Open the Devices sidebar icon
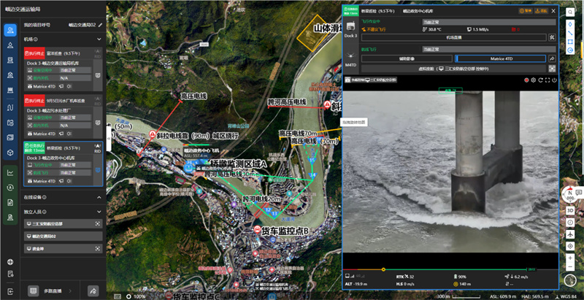 tap(10, 61)
